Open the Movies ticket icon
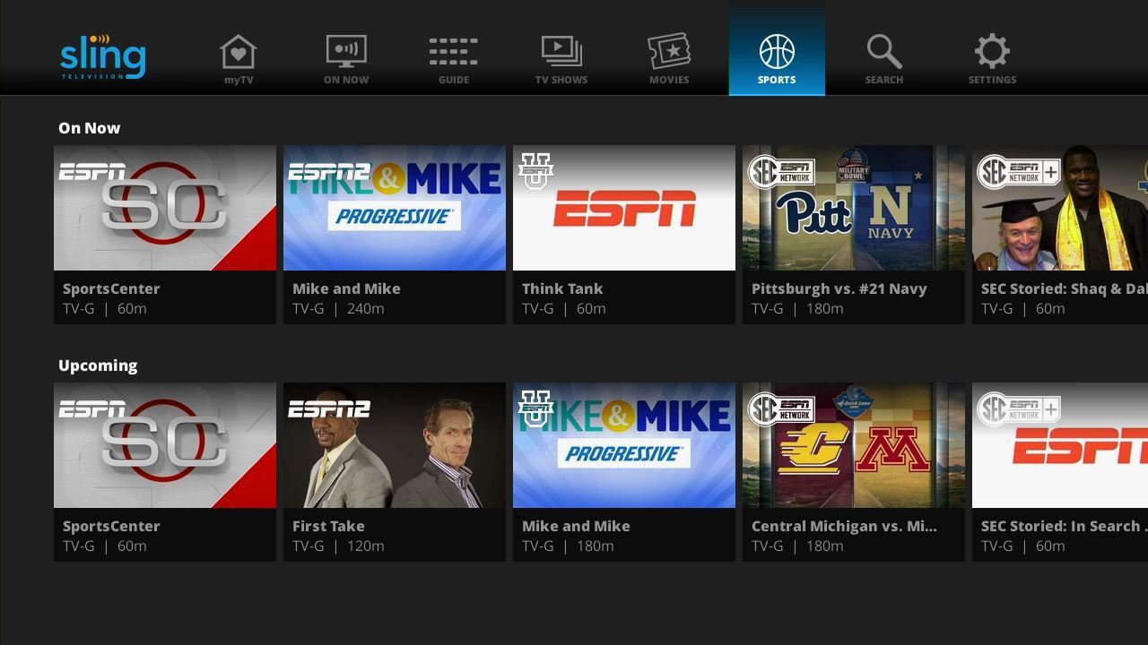 point(669,53)
